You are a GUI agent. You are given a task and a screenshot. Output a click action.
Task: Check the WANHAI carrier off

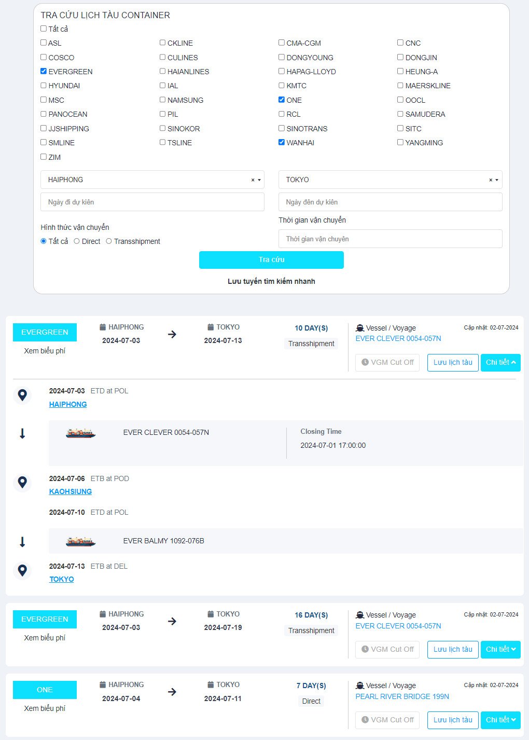281,142
